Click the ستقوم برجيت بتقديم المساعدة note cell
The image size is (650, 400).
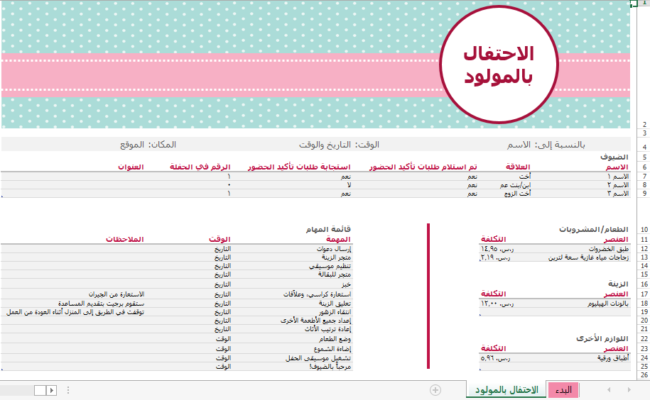[x=101, y=304]
